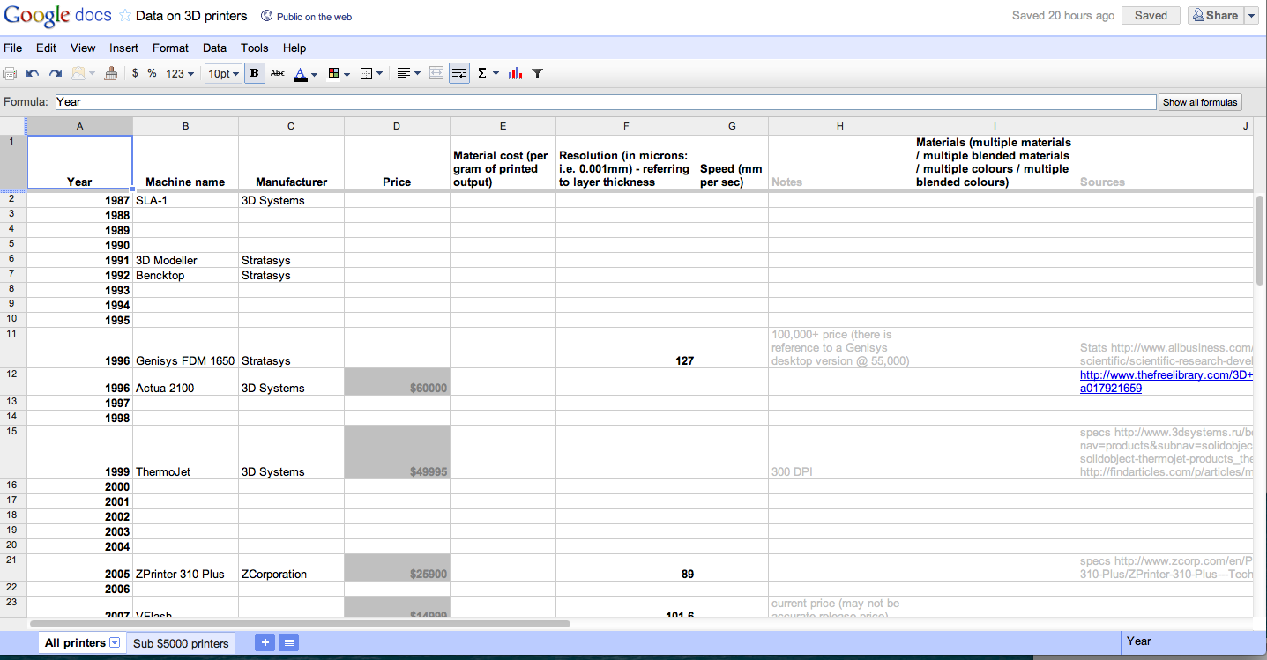Switch to Sub $5000 printers sheet tab
This screenshot has width=1267, height=660.
click(181, 643)
